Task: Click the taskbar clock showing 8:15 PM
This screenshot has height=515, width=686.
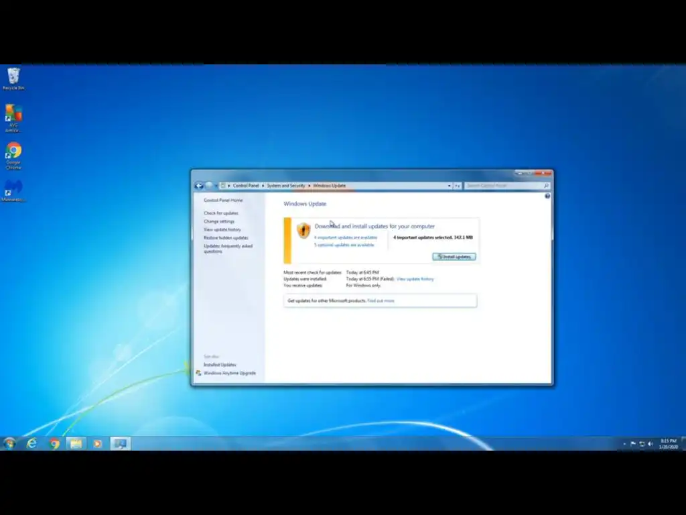Action: click(669, 444)
